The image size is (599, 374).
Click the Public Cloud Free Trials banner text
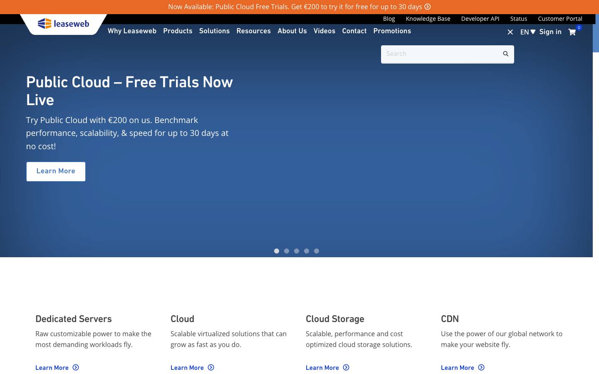pos(295,7)
